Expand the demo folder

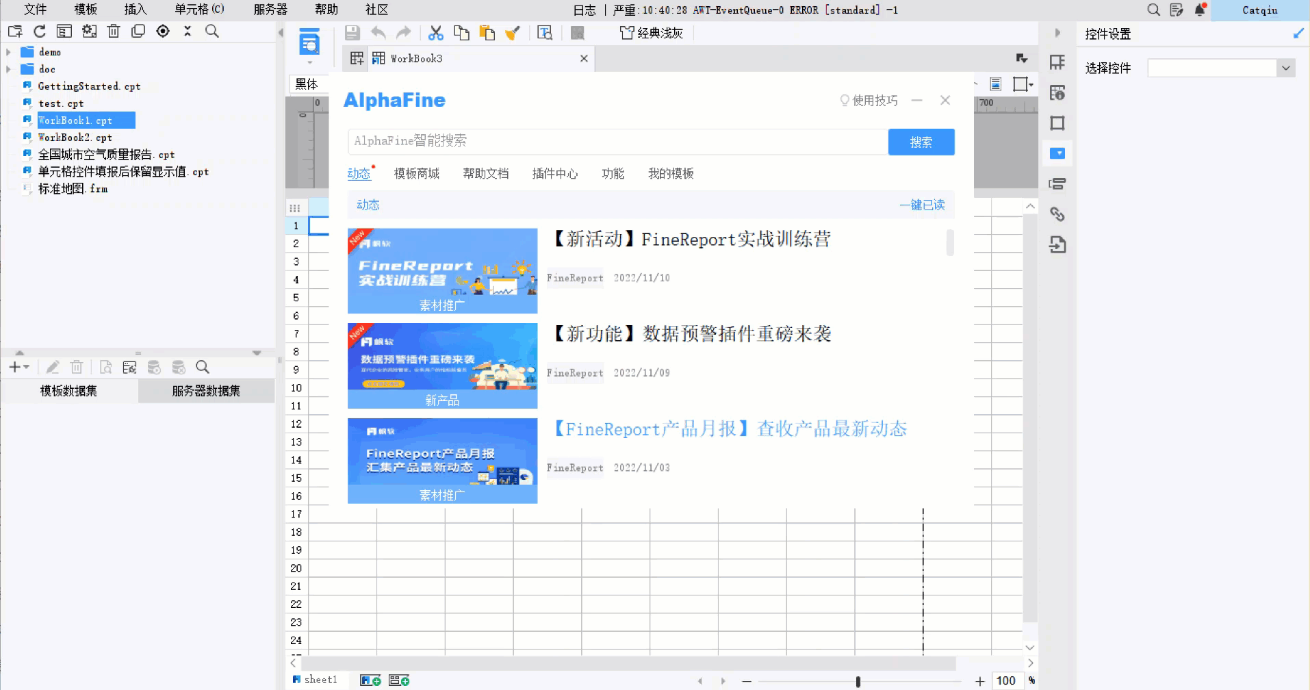pyautogui.click(x=8, y=52)
